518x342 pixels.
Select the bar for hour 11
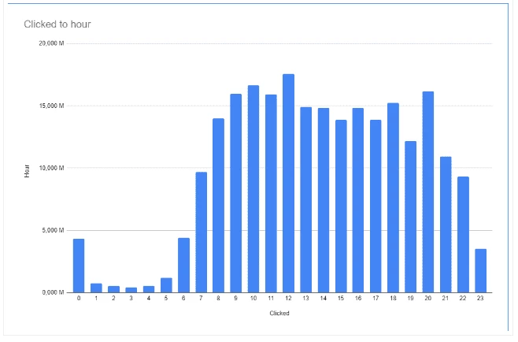point(271,194)
